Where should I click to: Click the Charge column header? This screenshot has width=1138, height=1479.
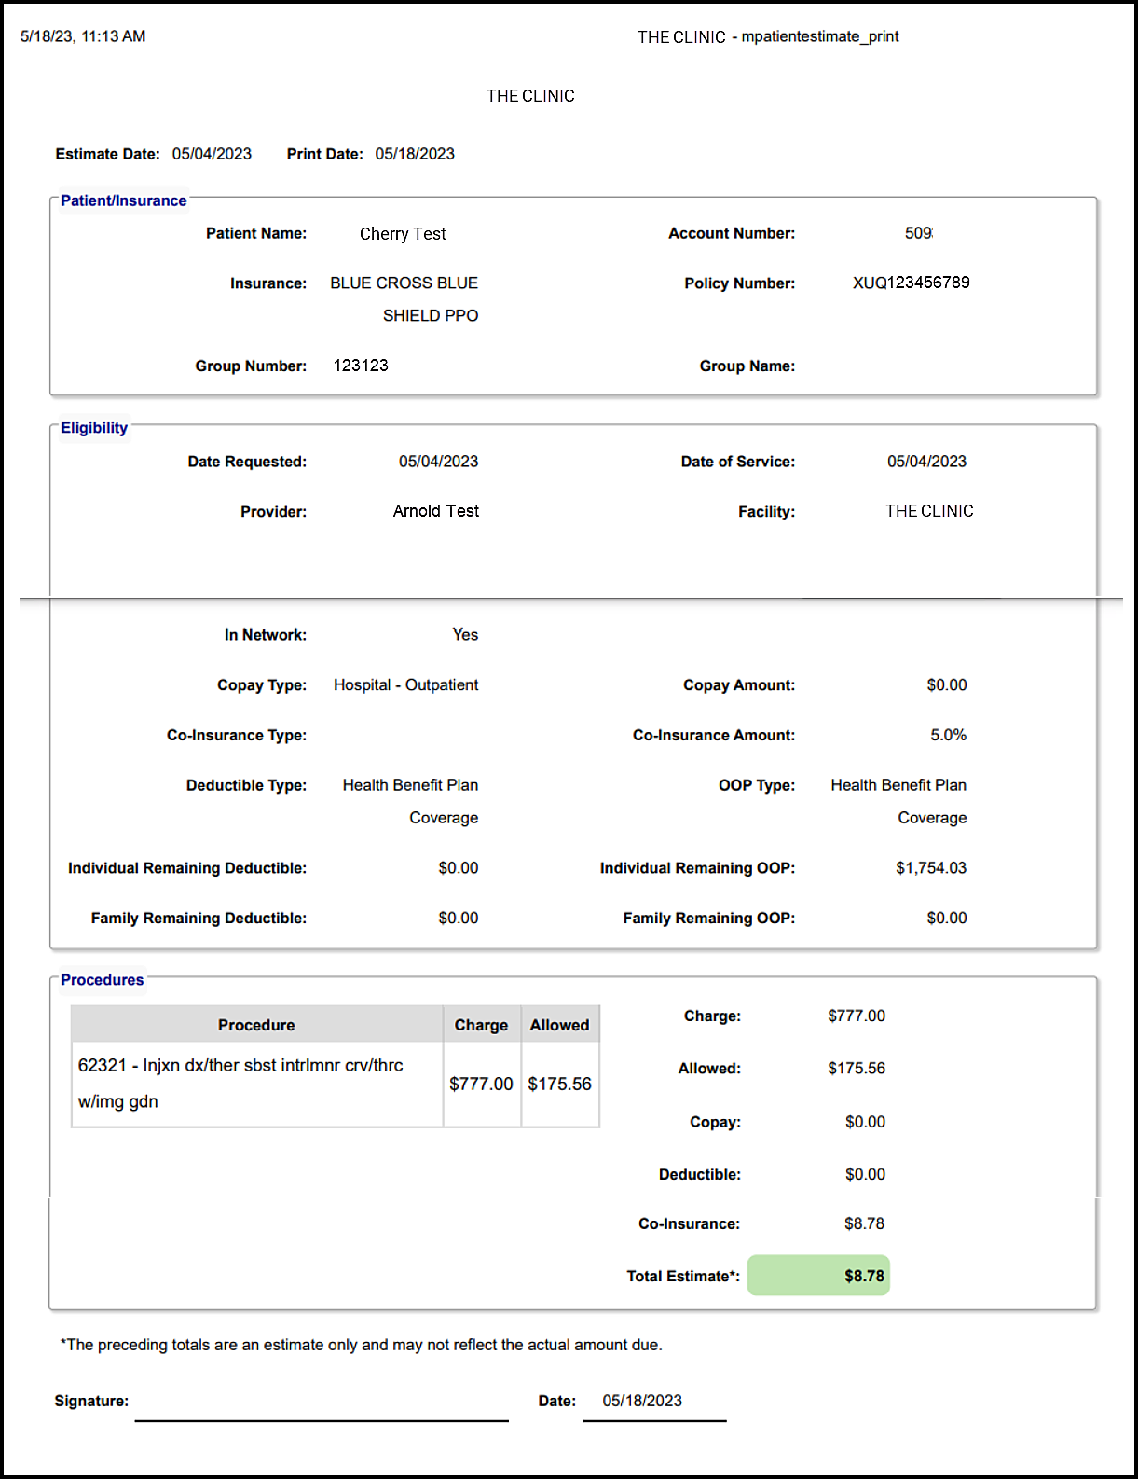(x=481, y=1025)
